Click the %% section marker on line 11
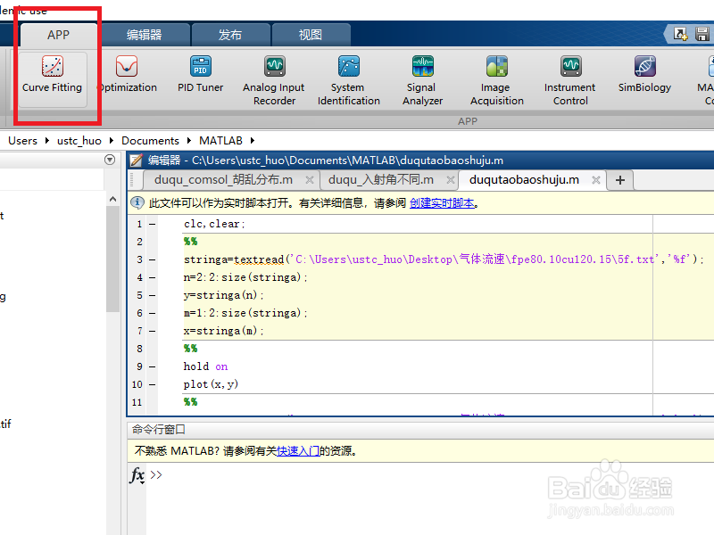714x535 pixels. (x=190, y=402)
